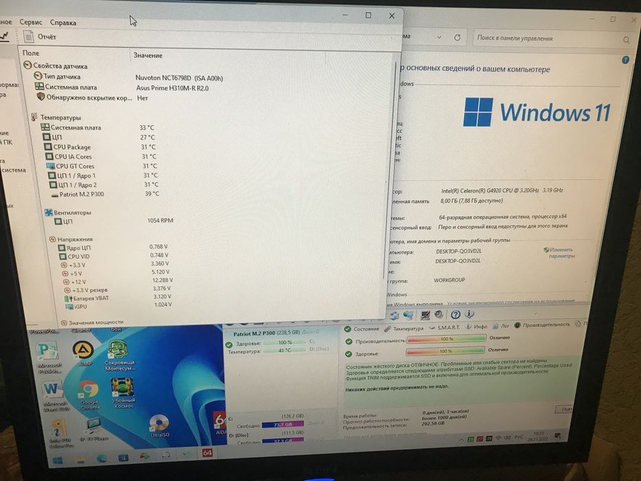The width and height of the screenshot is (641, 481).
Task: Open the Производительность tab
Action: tap(541, 325)
